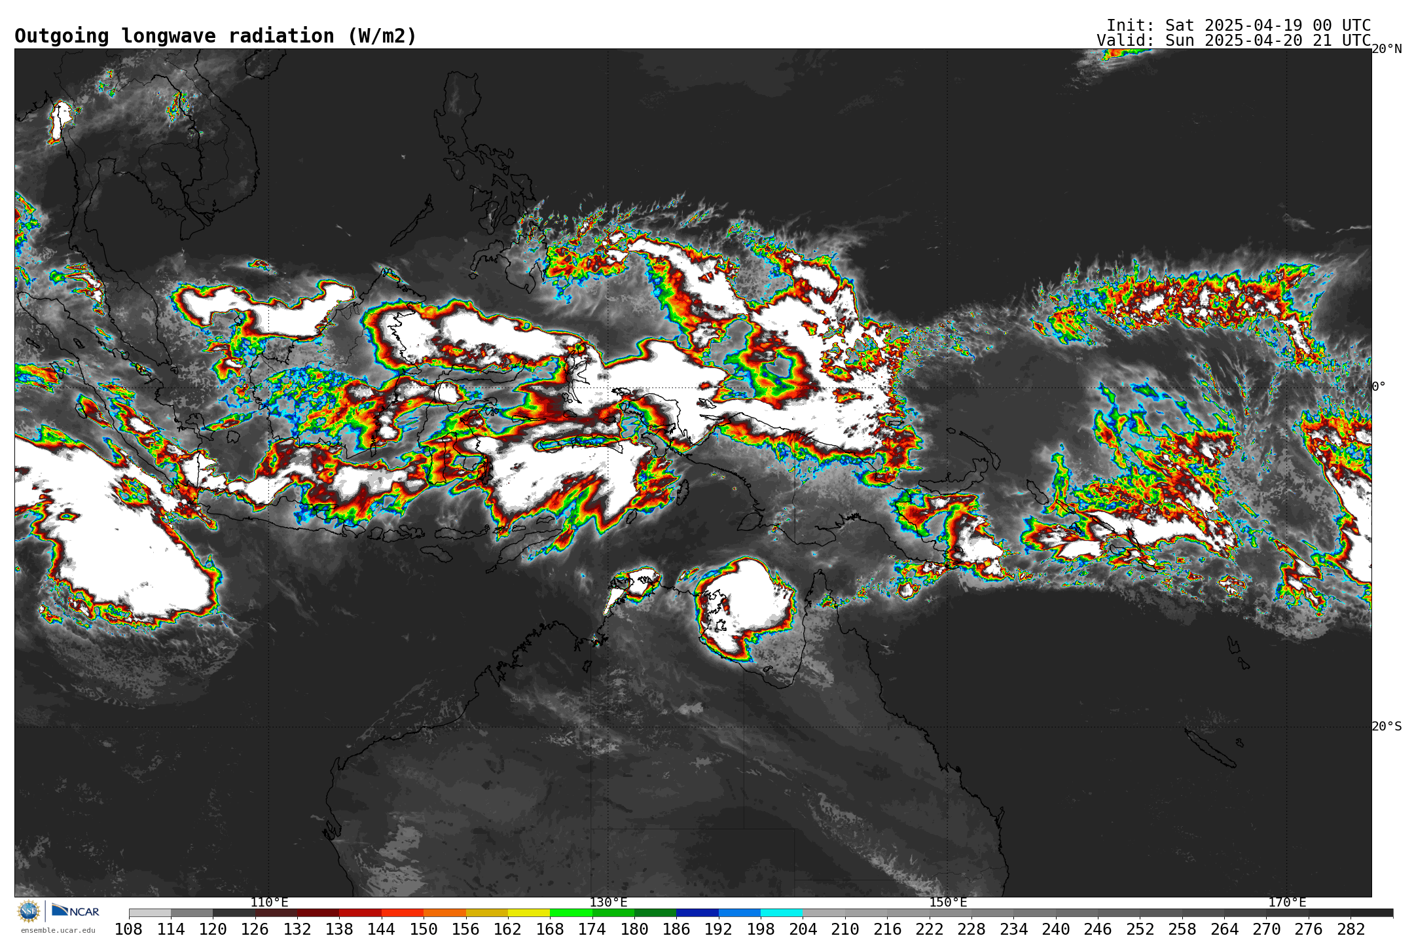Click the 'Init: Sat 2025-04-19 00 UTC' text
The image size is (1414, 938).
[1239, 26]
